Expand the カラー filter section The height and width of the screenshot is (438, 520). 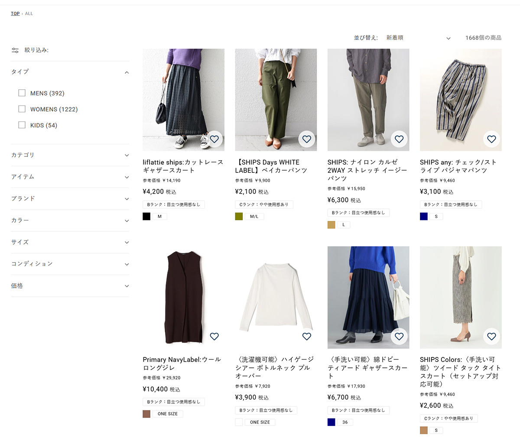pos(70,221)
